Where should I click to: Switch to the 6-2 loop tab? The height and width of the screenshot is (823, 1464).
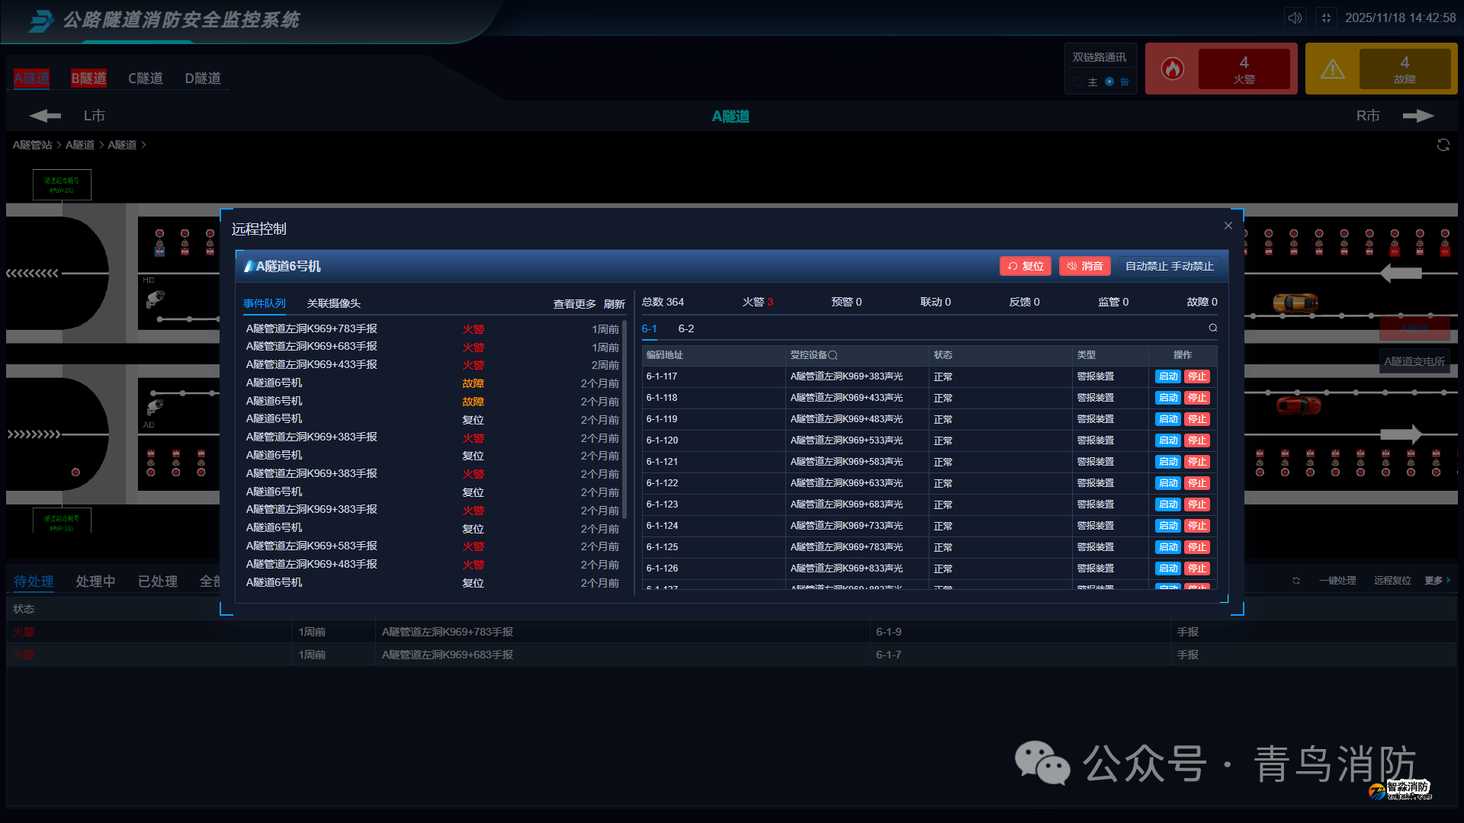[x=685, y=328]
